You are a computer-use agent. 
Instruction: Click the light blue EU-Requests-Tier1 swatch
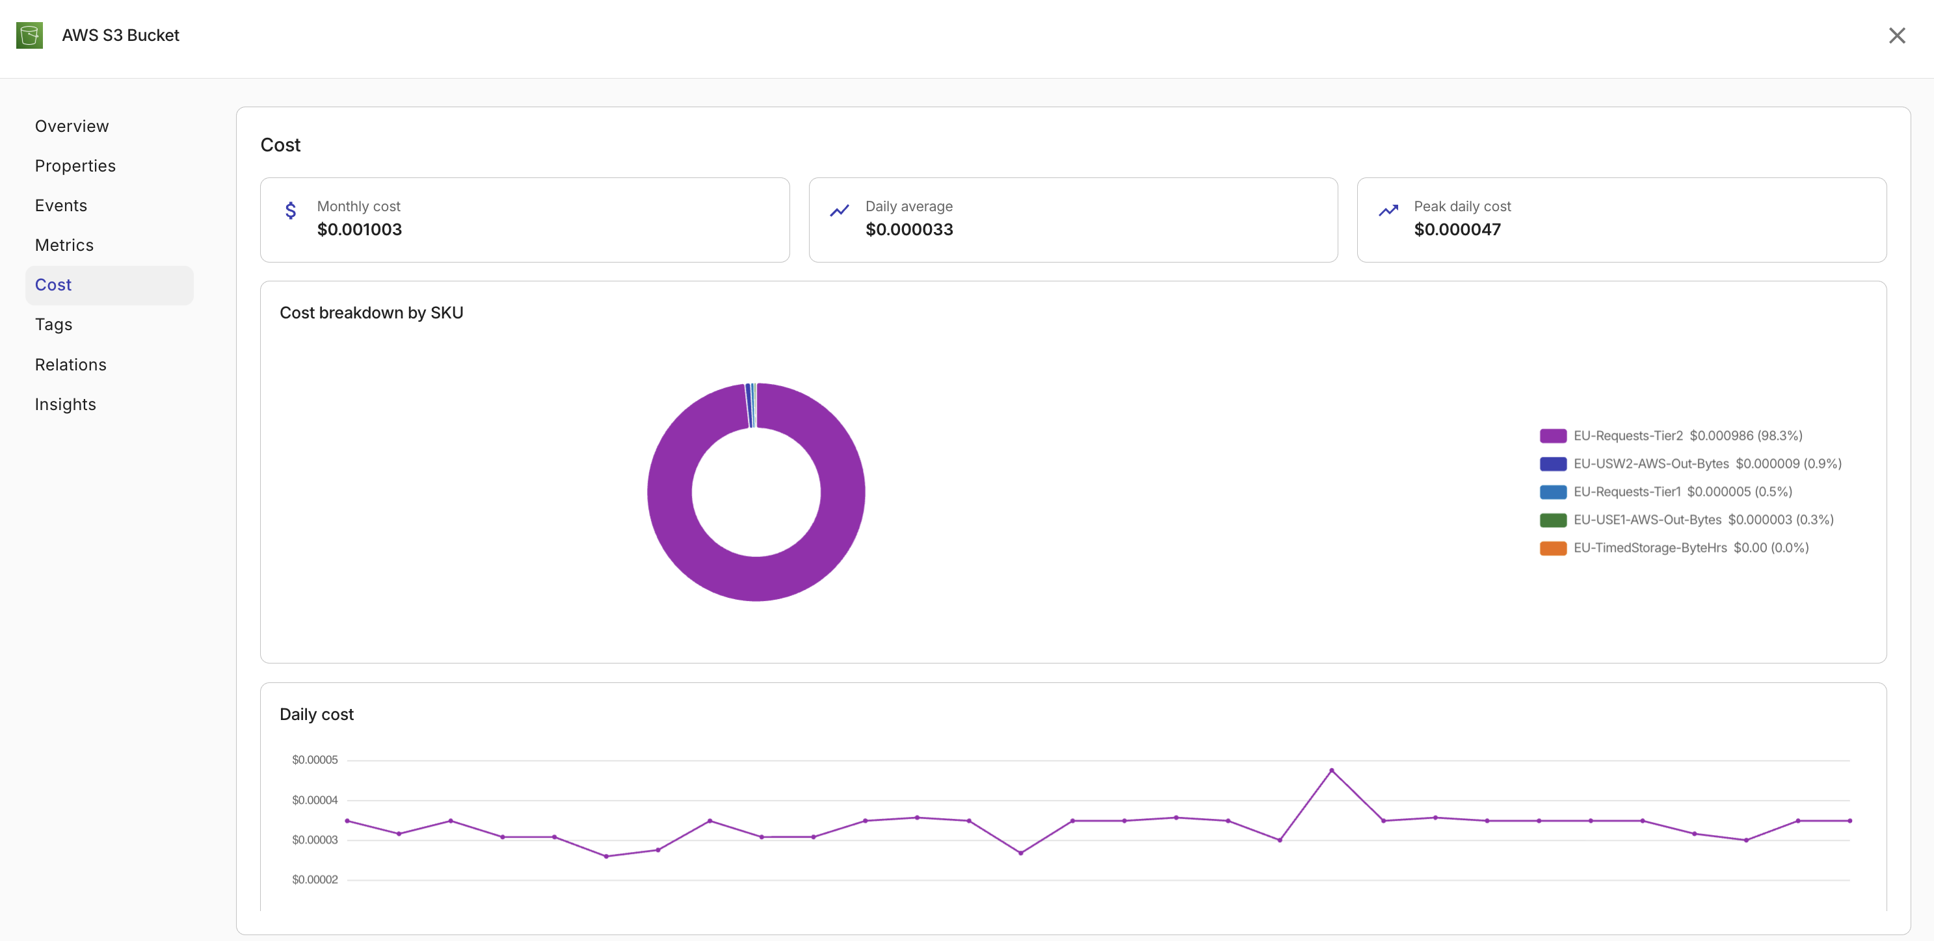click(1553, 492)
